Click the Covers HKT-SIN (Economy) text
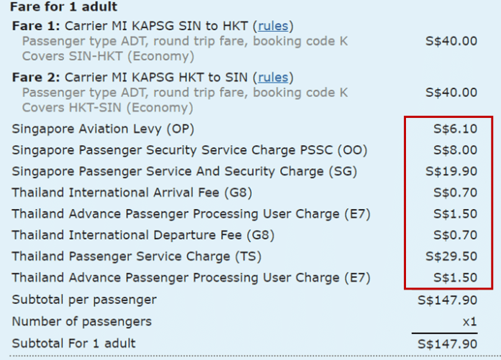501x360 pixels. [107, 108]
